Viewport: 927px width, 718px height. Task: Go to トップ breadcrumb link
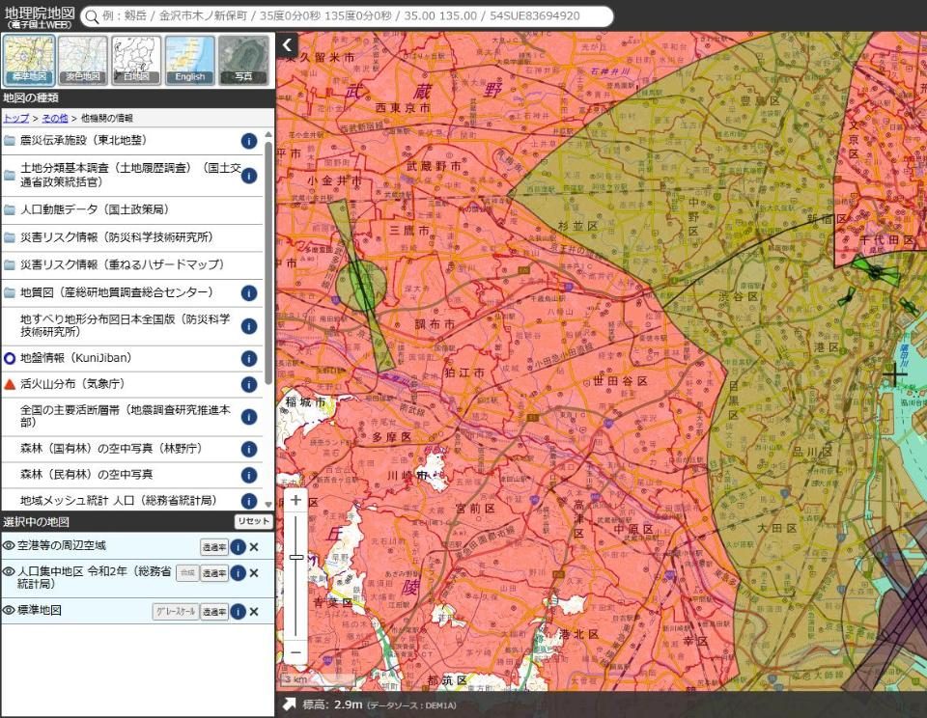click(x=16, y=118)
